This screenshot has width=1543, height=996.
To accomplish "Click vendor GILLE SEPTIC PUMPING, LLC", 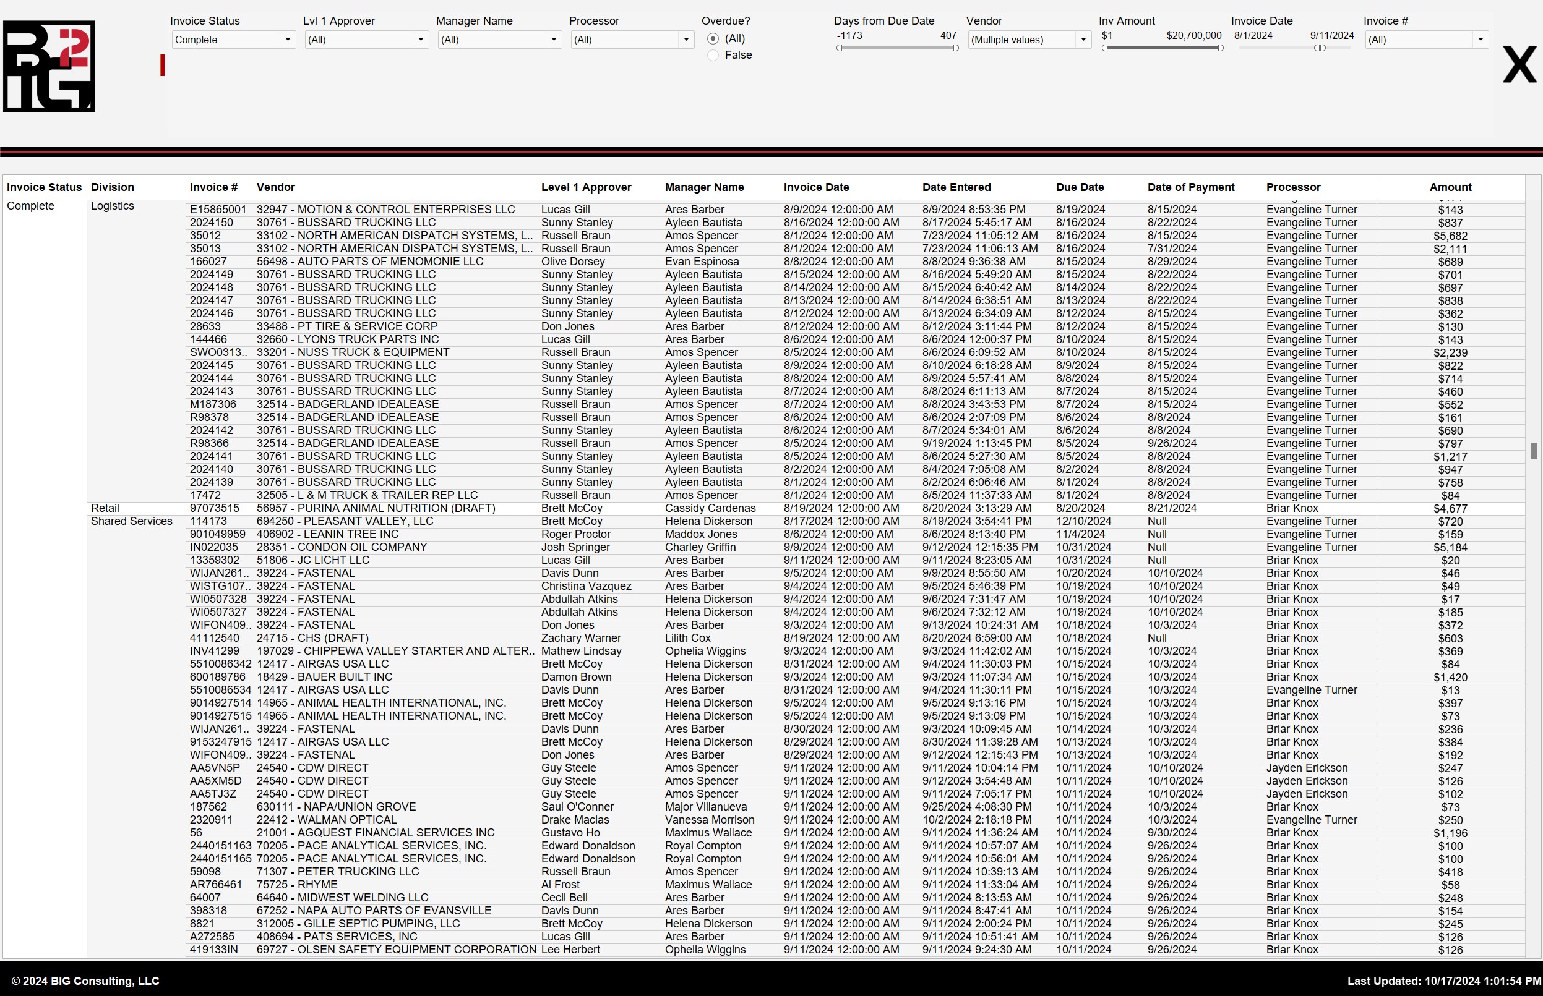I will coord(358,924).
